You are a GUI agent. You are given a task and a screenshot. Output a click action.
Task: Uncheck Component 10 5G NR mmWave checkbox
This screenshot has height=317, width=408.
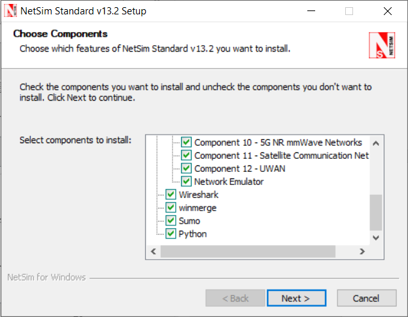point(186,142)
